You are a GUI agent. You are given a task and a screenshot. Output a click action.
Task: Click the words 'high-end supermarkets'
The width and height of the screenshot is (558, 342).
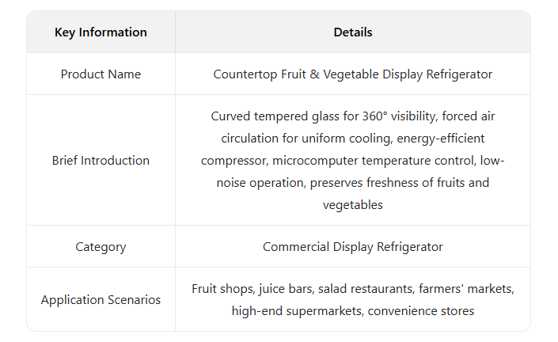[x=295, y=311]
